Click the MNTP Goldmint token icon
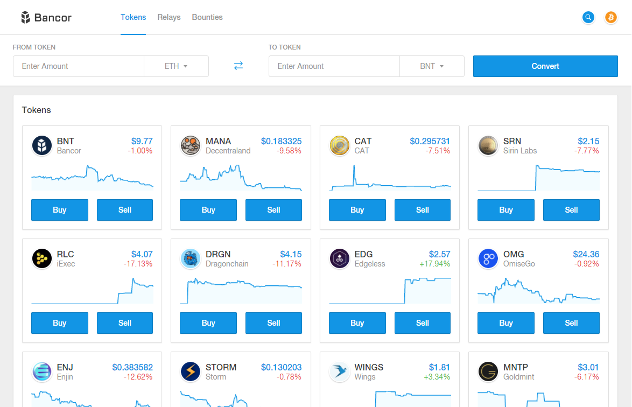Image resolution: width=632 pixels, height=407 pixels. point(488,371)
